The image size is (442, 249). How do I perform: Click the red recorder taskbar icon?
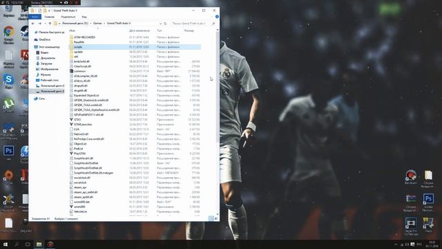pyautogui.click(x=50, y=244)
